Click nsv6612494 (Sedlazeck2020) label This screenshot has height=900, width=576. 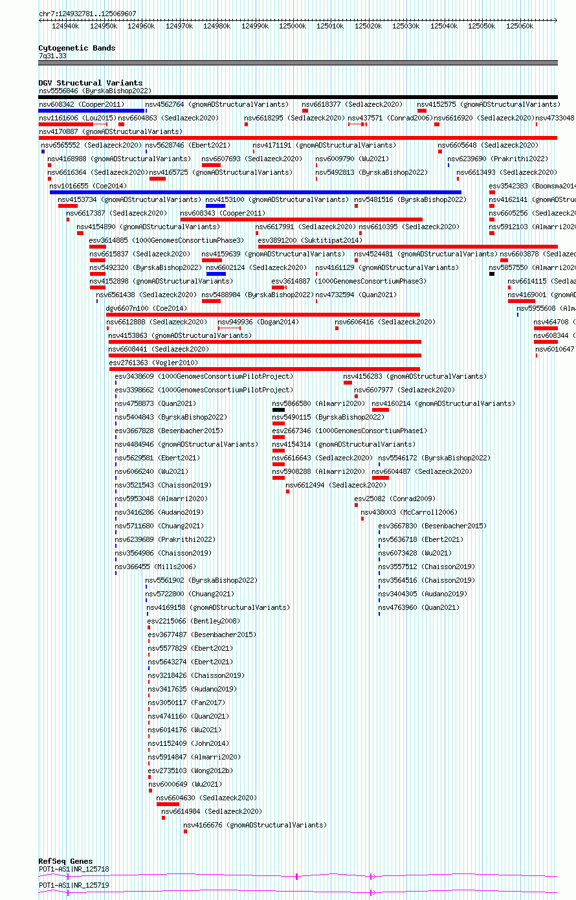(x=336, y=486)
